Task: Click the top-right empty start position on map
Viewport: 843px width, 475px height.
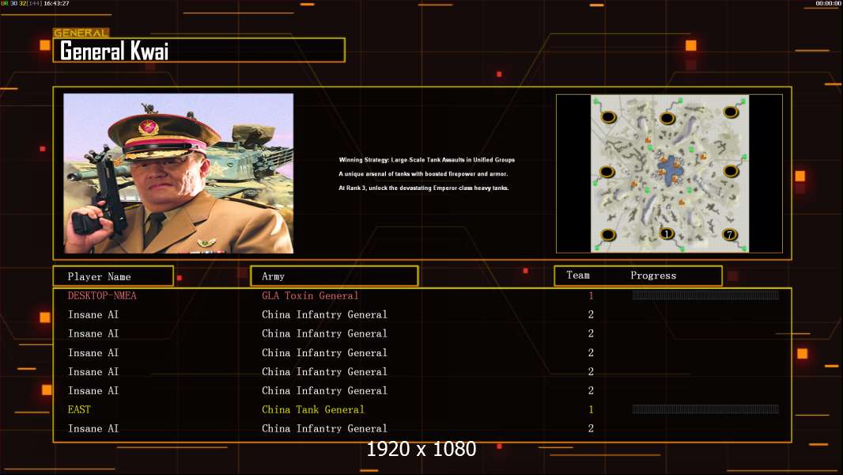Action: tap(730, 112)
